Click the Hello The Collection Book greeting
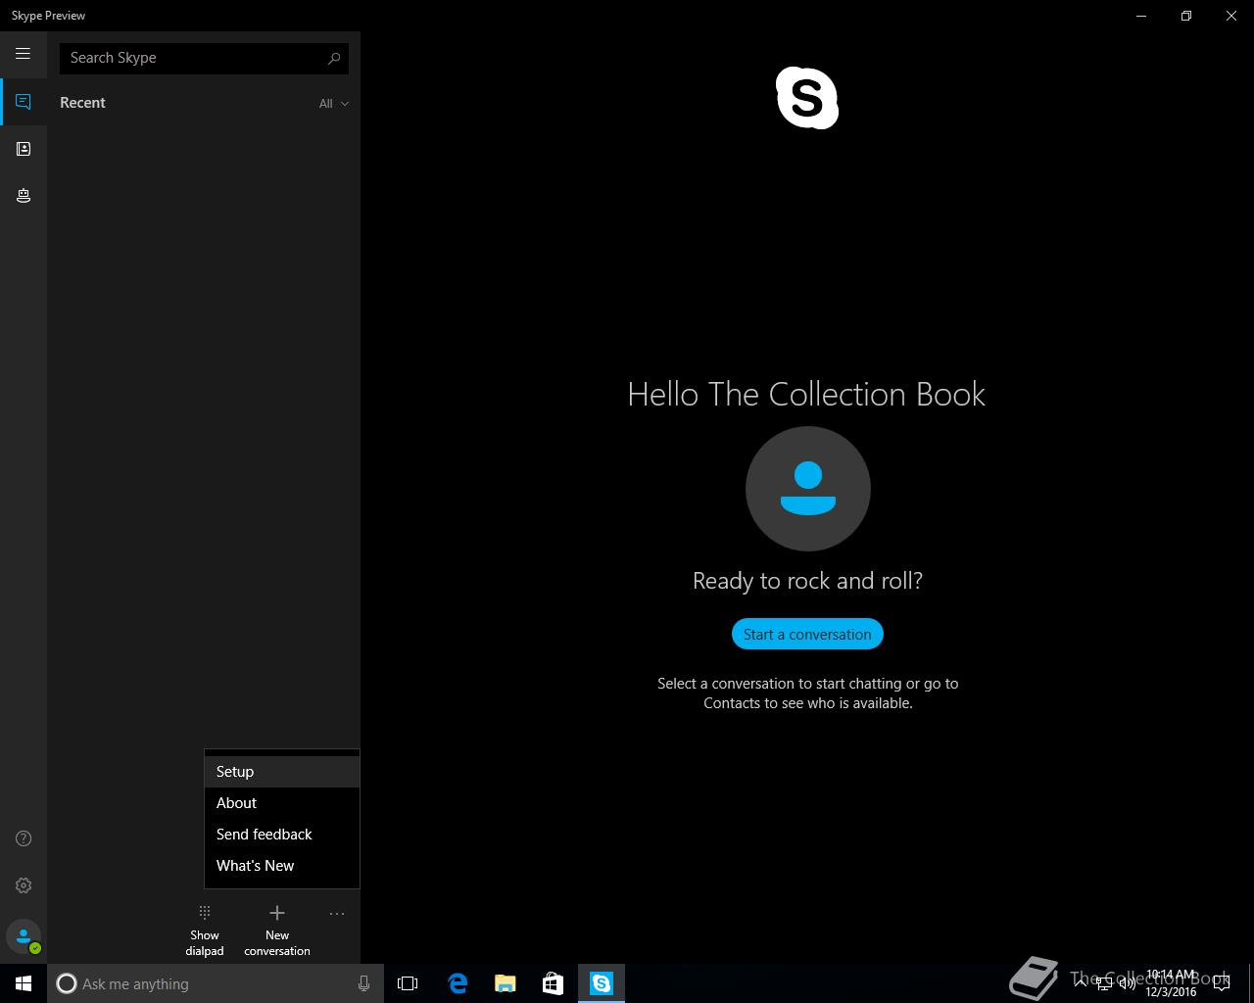 806,394
